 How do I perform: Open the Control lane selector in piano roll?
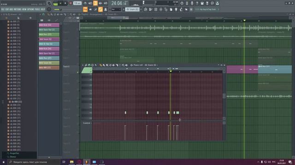87,123
